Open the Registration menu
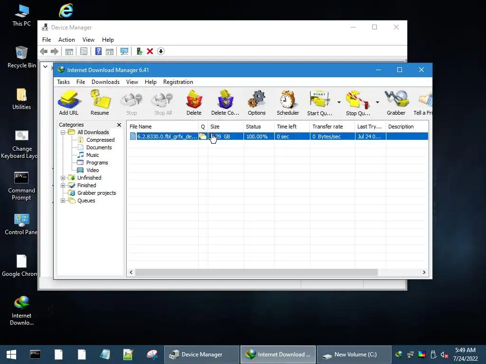486x364 pixels. (178, 82)
